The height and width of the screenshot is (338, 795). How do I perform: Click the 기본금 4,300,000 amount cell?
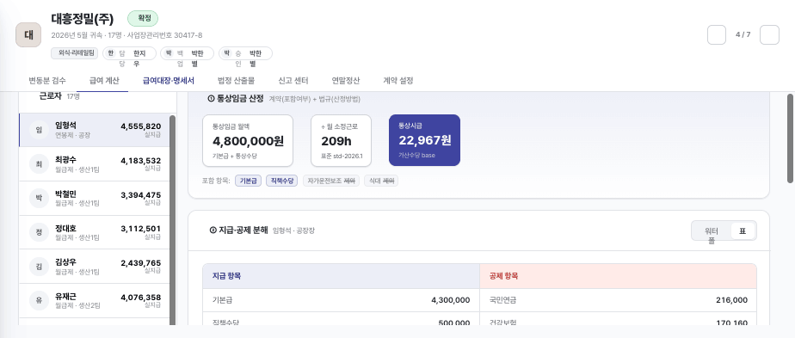point(451,300)
